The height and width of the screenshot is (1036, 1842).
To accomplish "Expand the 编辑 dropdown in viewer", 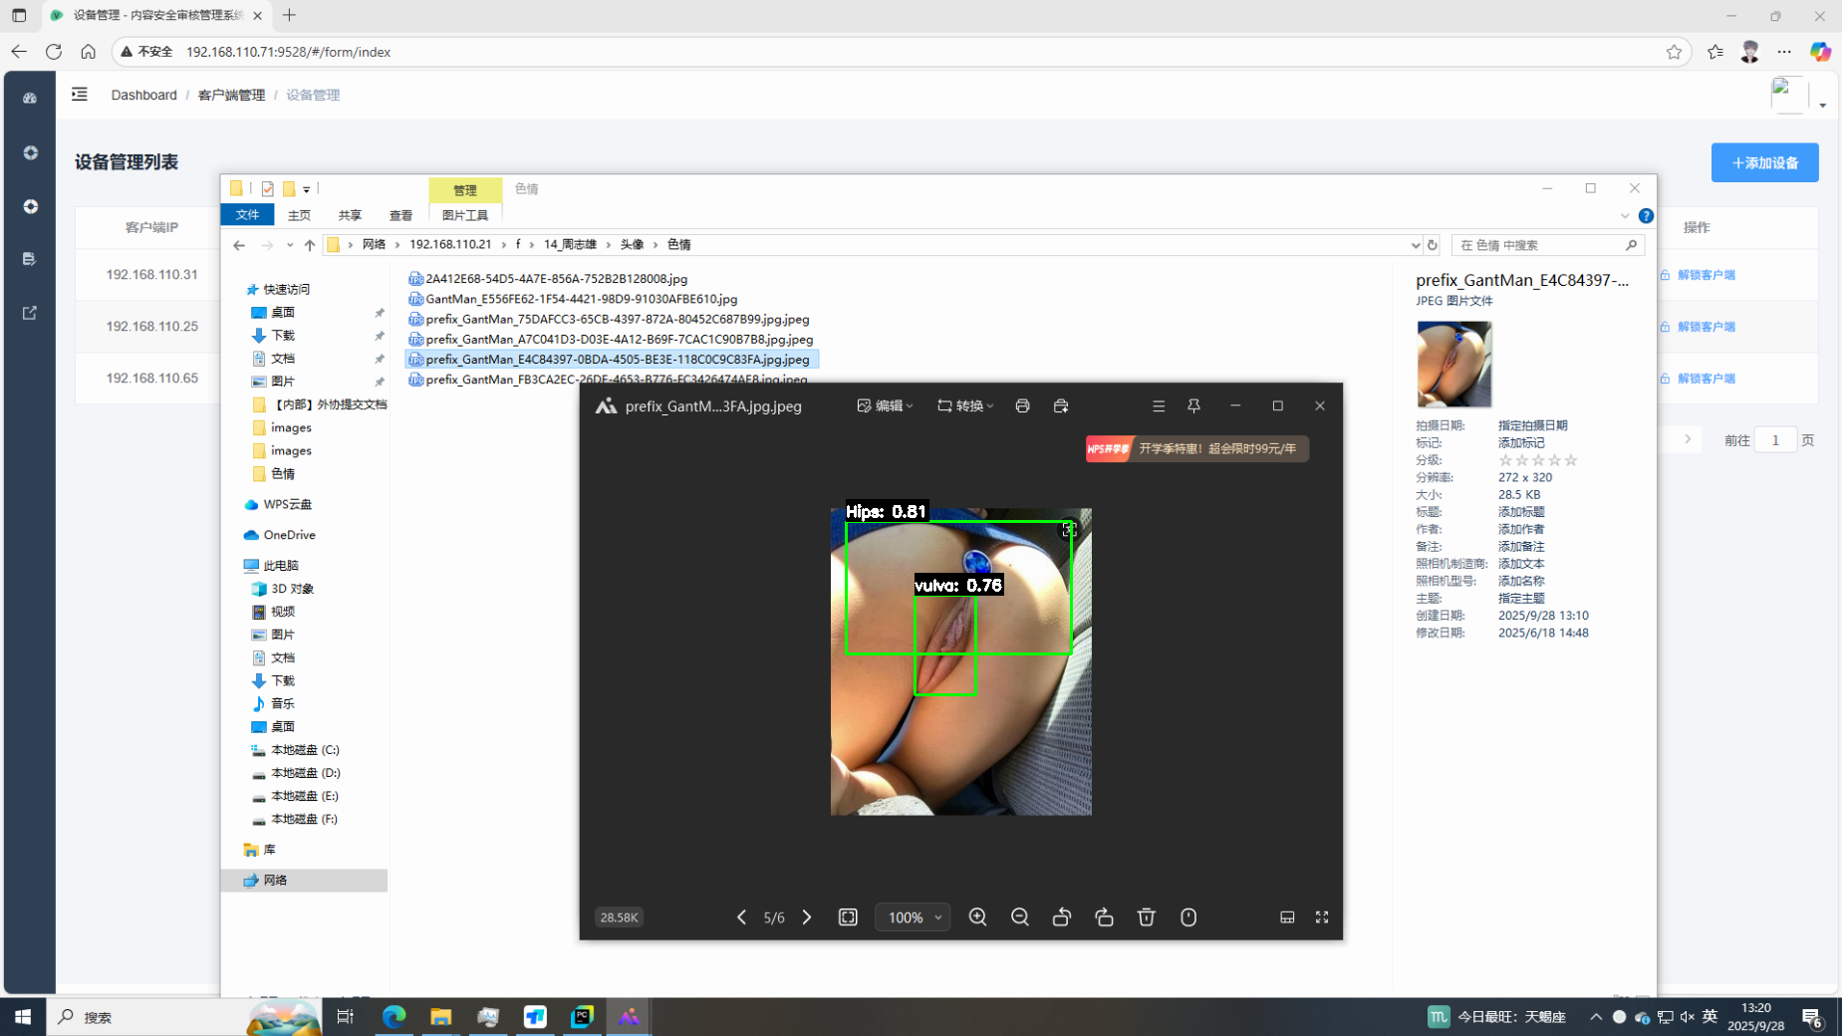I will (x=885, y=406).
